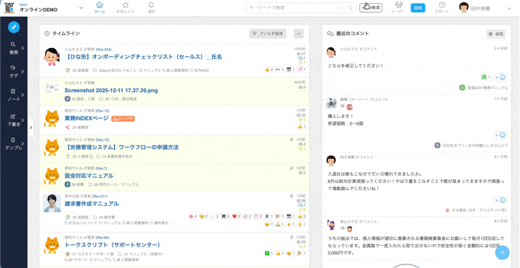The width and height of the screenshot is (520, 268).
Task: Click the blue pencil create-post icon
Action: click(14, 27)
